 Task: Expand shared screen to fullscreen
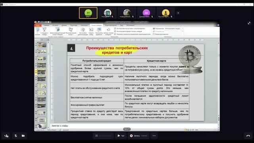coord(249,23)
